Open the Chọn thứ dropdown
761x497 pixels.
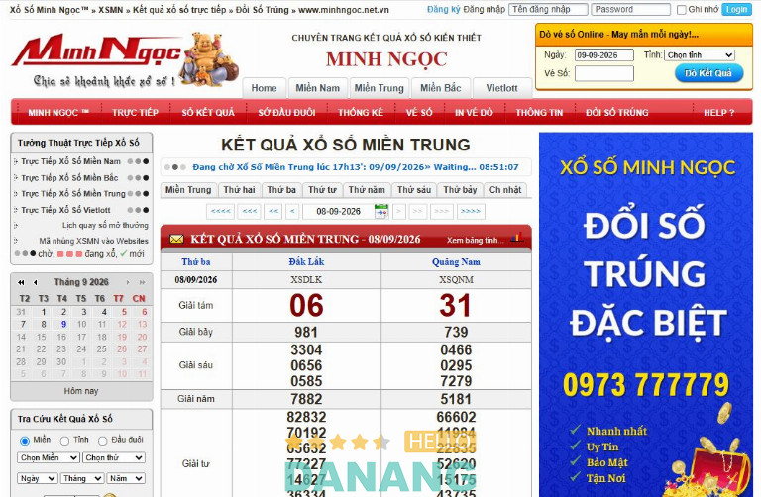114,457
